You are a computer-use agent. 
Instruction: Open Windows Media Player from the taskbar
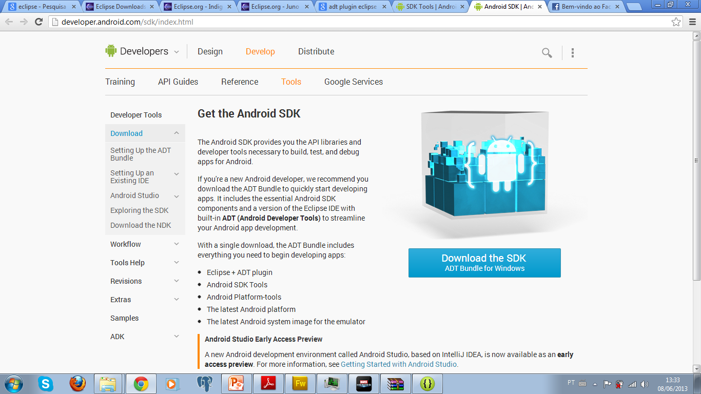click(x=172, y=384)
